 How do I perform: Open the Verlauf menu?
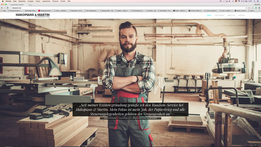coord(38,1)
